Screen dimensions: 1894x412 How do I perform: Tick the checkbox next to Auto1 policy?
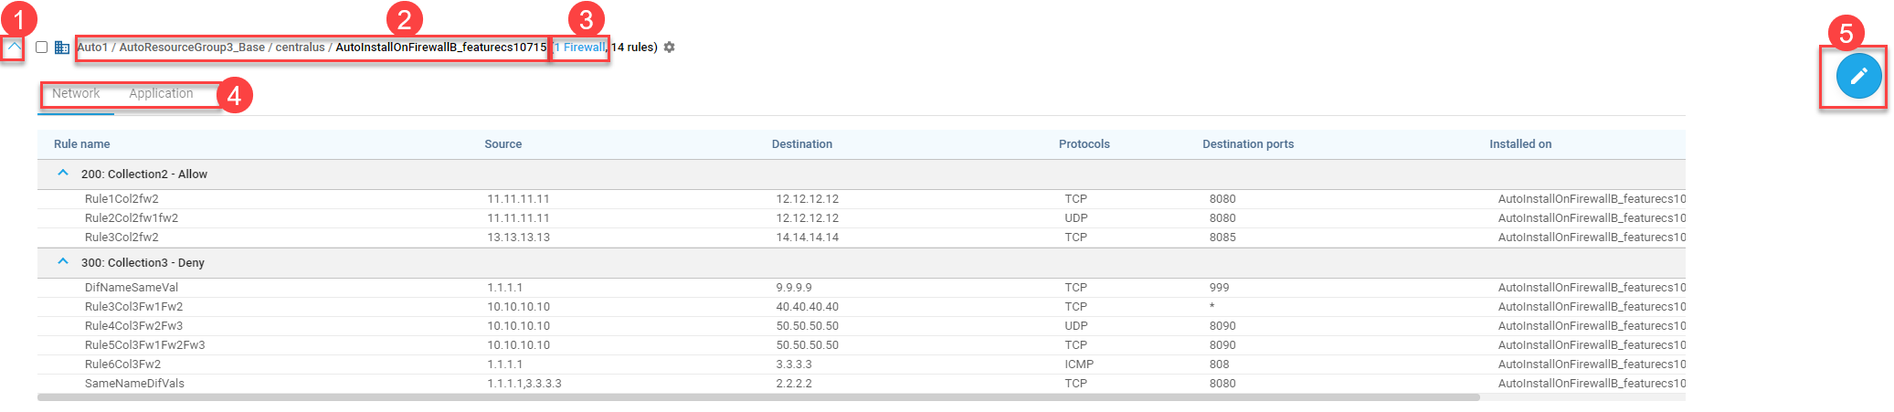click(x=41, y=48)
